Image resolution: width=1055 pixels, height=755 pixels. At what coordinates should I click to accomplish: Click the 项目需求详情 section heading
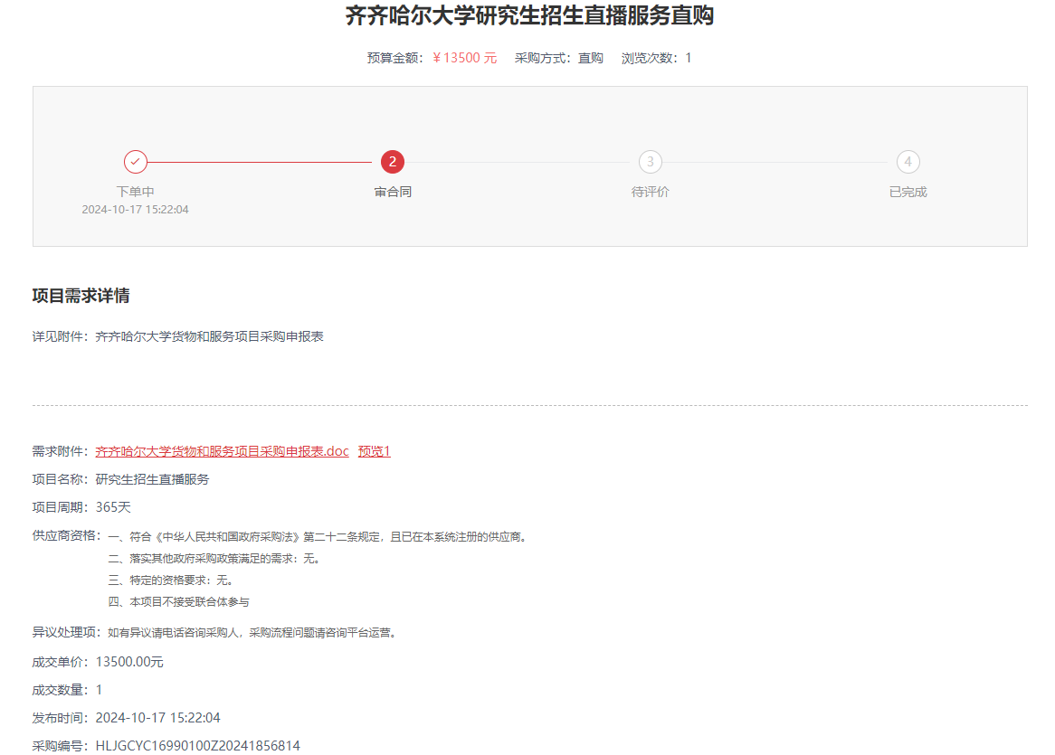pyautogui.click(x=81, y=296)
